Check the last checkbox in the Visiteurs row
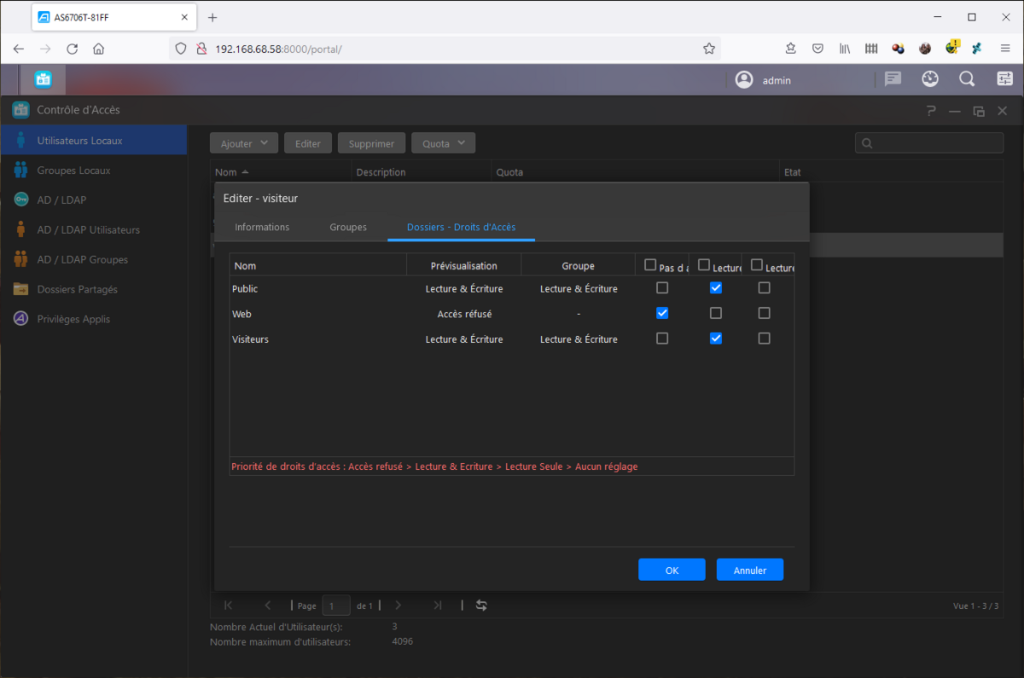The height and width of the screenshot is (678, 1024). (764, 339)
